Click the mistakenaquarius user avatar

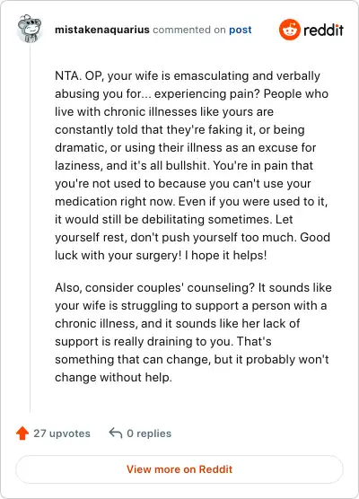click(30, 29)
